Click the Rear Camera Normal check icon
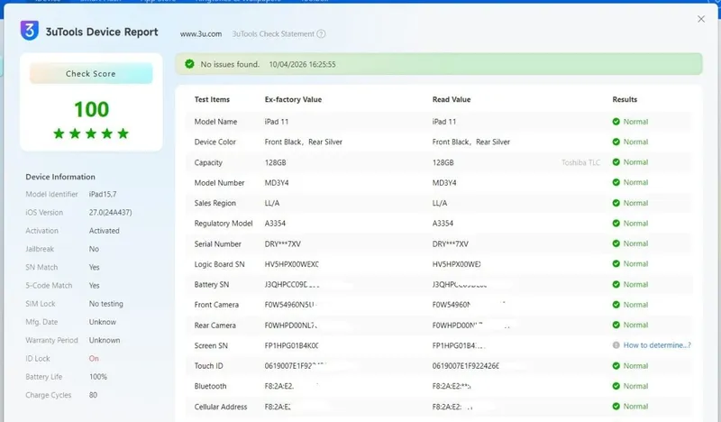The image size is (721, 422). coord(616,325)
